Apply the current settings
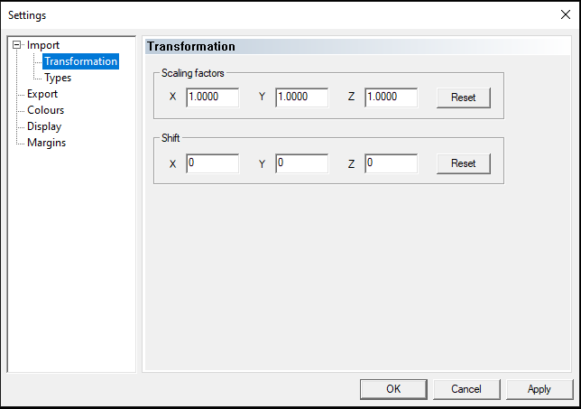581x409 pixels. point(539,389)
